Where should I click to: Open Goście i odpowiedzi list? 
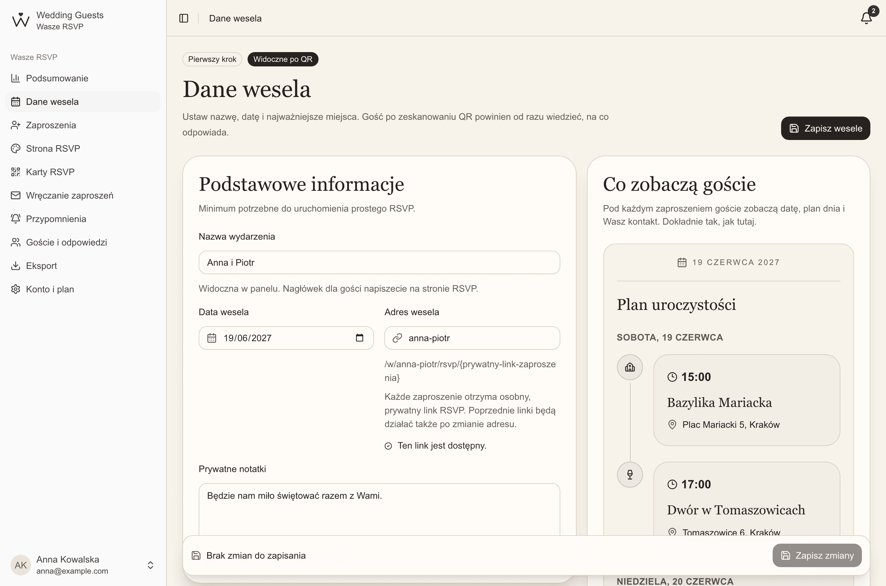83,242
